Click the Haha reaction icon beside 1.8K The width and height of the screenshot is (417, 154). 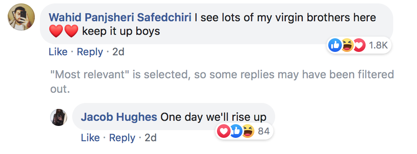pyautogui.click(x=347, y=45)
